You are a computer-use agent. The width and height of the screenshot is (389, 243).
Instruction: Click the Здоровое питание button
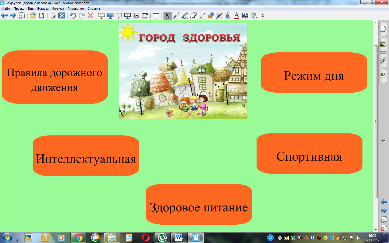click(199, 204)
